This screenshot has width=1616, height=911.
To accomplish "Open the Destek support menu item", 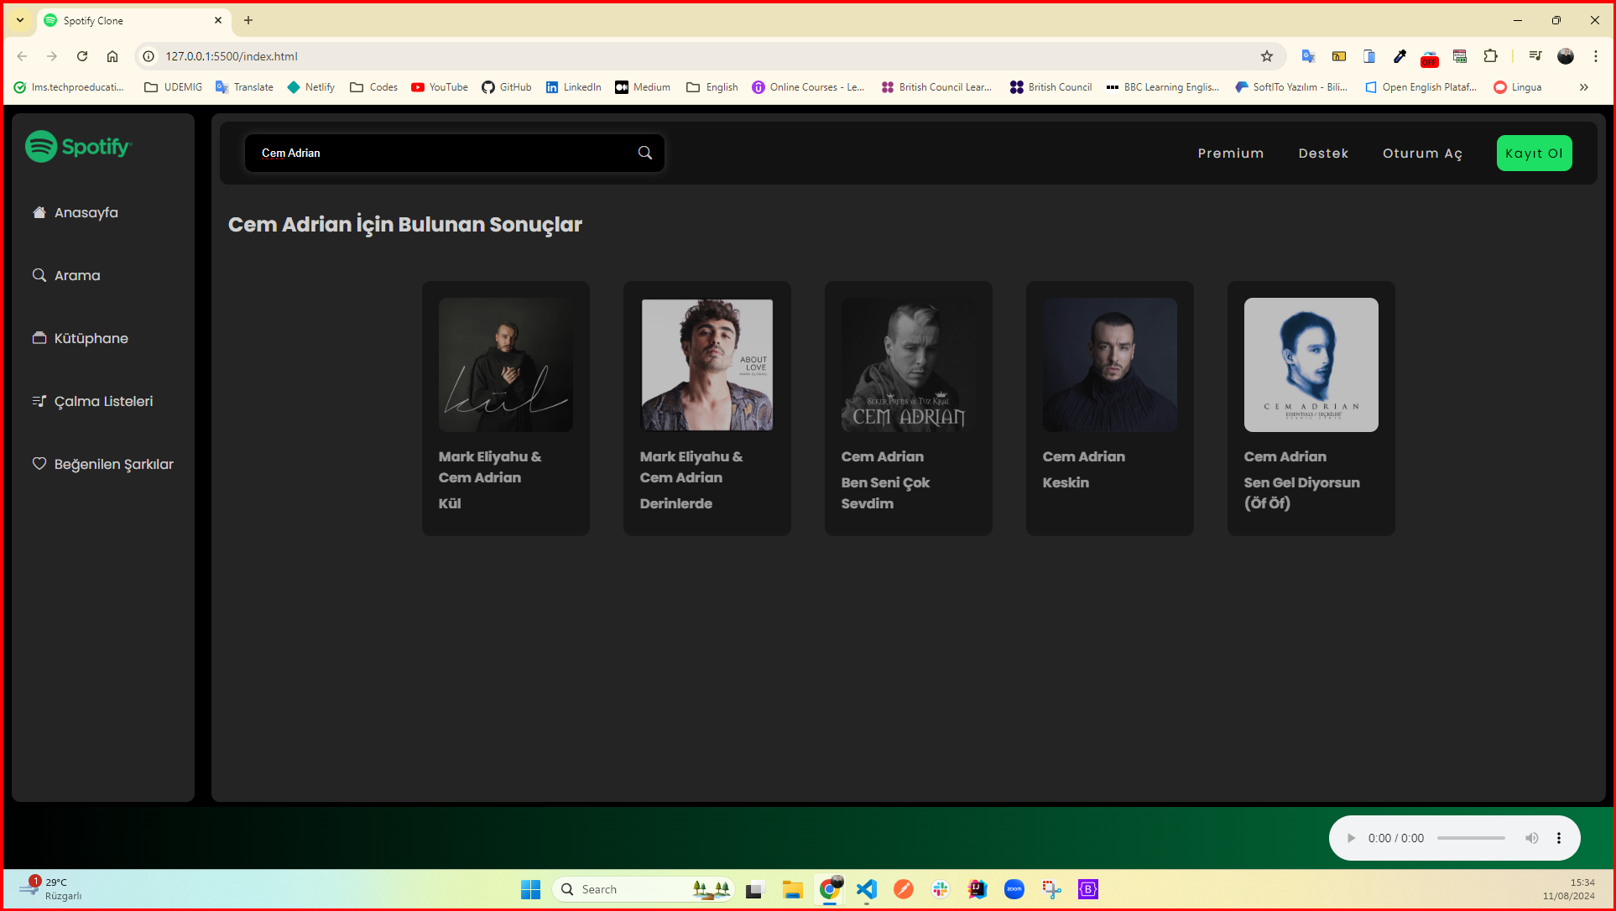I will pos(1323,154).
